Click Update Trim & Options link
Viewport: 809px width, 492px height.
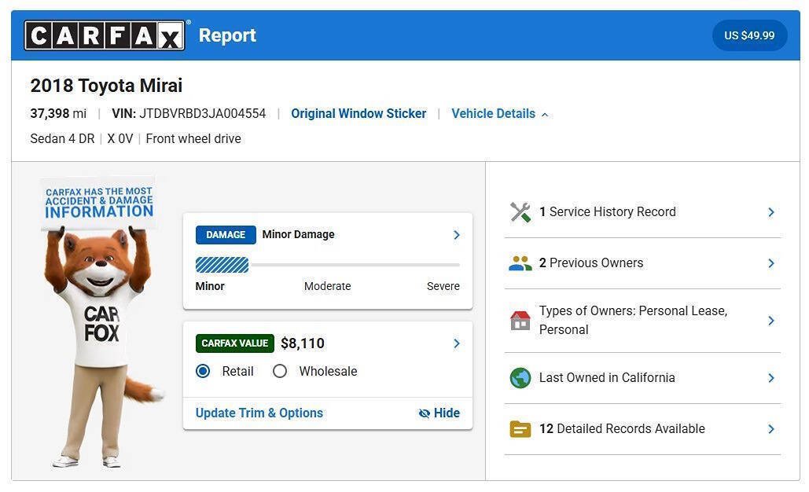pyautogui.click(x=259, y=413)
